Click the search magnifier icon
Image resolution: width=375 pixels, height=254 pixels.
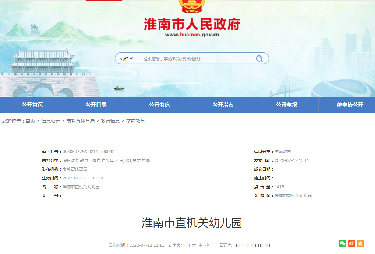click(259, 59)
